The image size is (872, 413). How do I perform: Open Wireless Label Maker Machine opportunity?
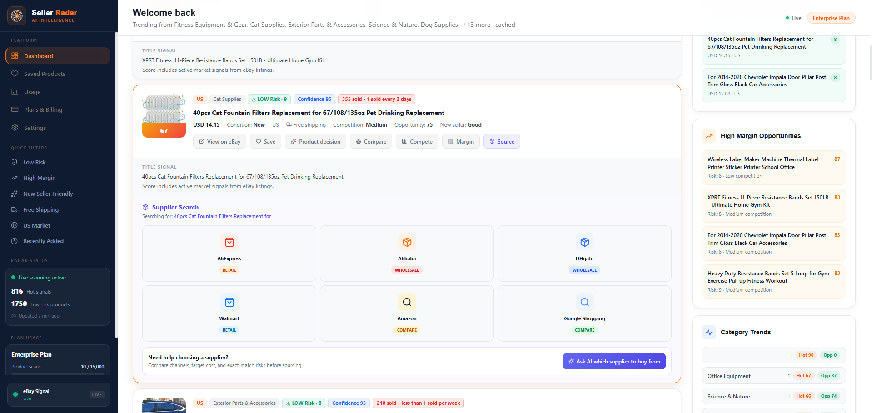pos(774,167)
